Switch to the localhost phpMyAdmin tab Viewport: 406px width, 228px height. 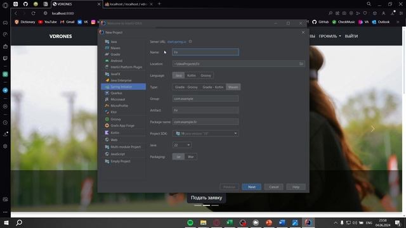[x=129, y=4]
